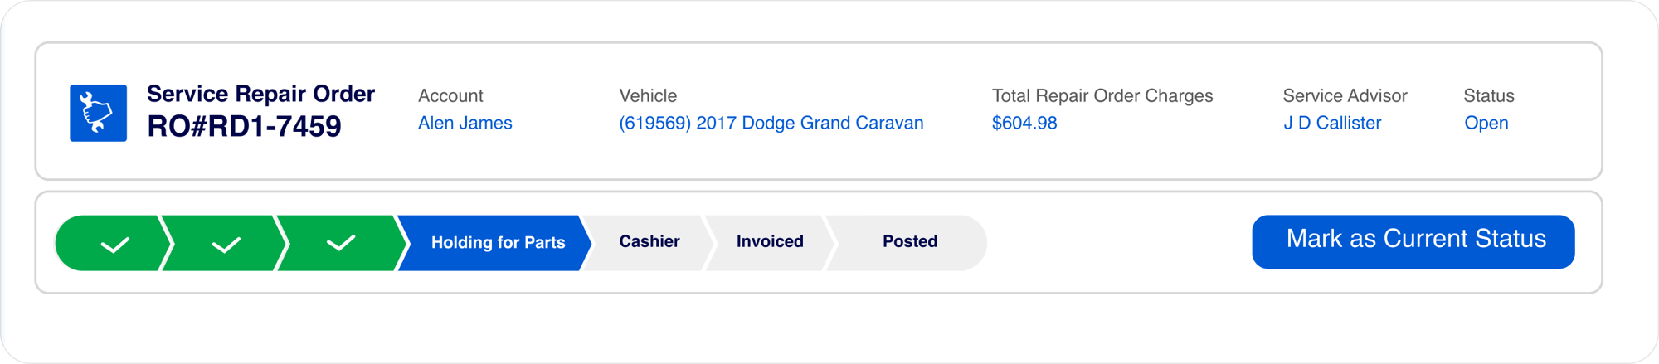Click the RO#RD1-7459 record number
Viewport: 1659px width, 364px height.
point(244,126)
